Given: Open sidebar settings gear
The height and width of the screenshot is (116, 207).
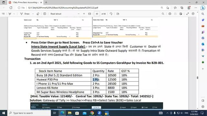Looking at the screenshot, I should tap(203, 107).
